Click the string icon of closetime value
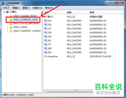Image resolution: width=126 pixels, height=98 pixels. tap(45, 56)
